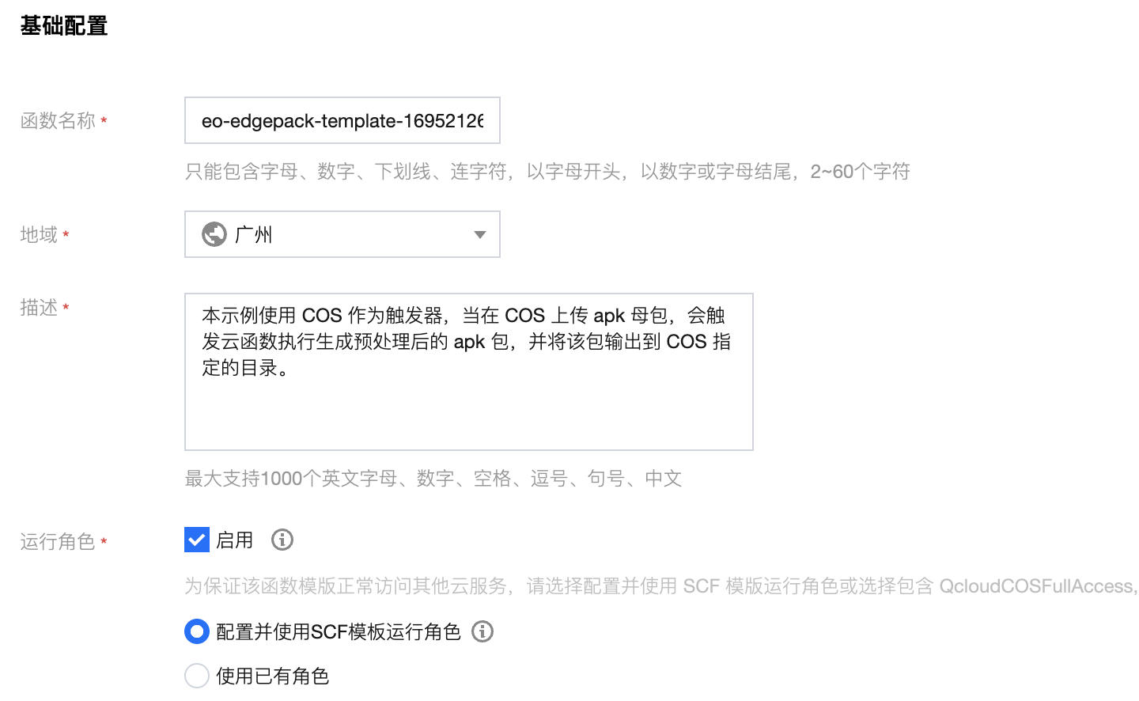The width and height of the screenshot is (1139, 701).
Task: Select 配置并使用SCF模板运行角色 radio button
Action: [x=197, y=631]
